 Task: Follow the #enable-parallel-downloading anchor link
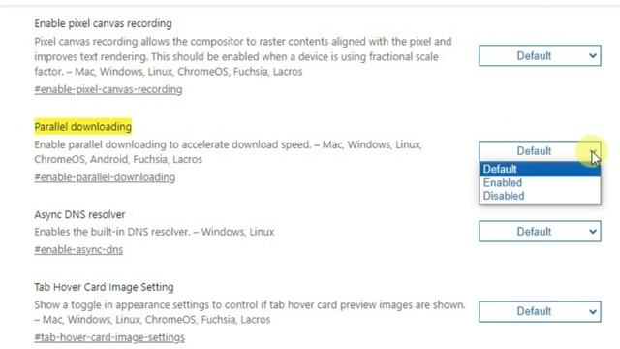click(105, 177)
